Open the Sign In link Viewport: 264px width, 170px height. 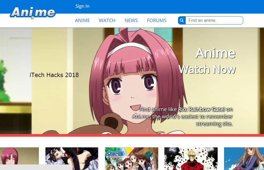[x=82, y=6]
